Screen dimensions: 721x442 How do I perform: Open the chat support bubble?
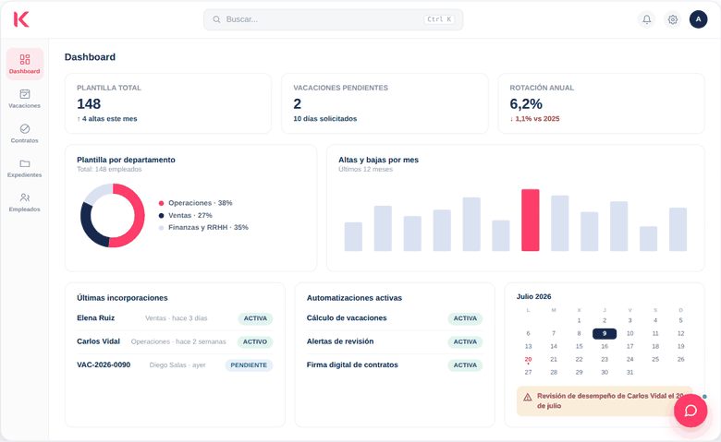tap(690, 411)
